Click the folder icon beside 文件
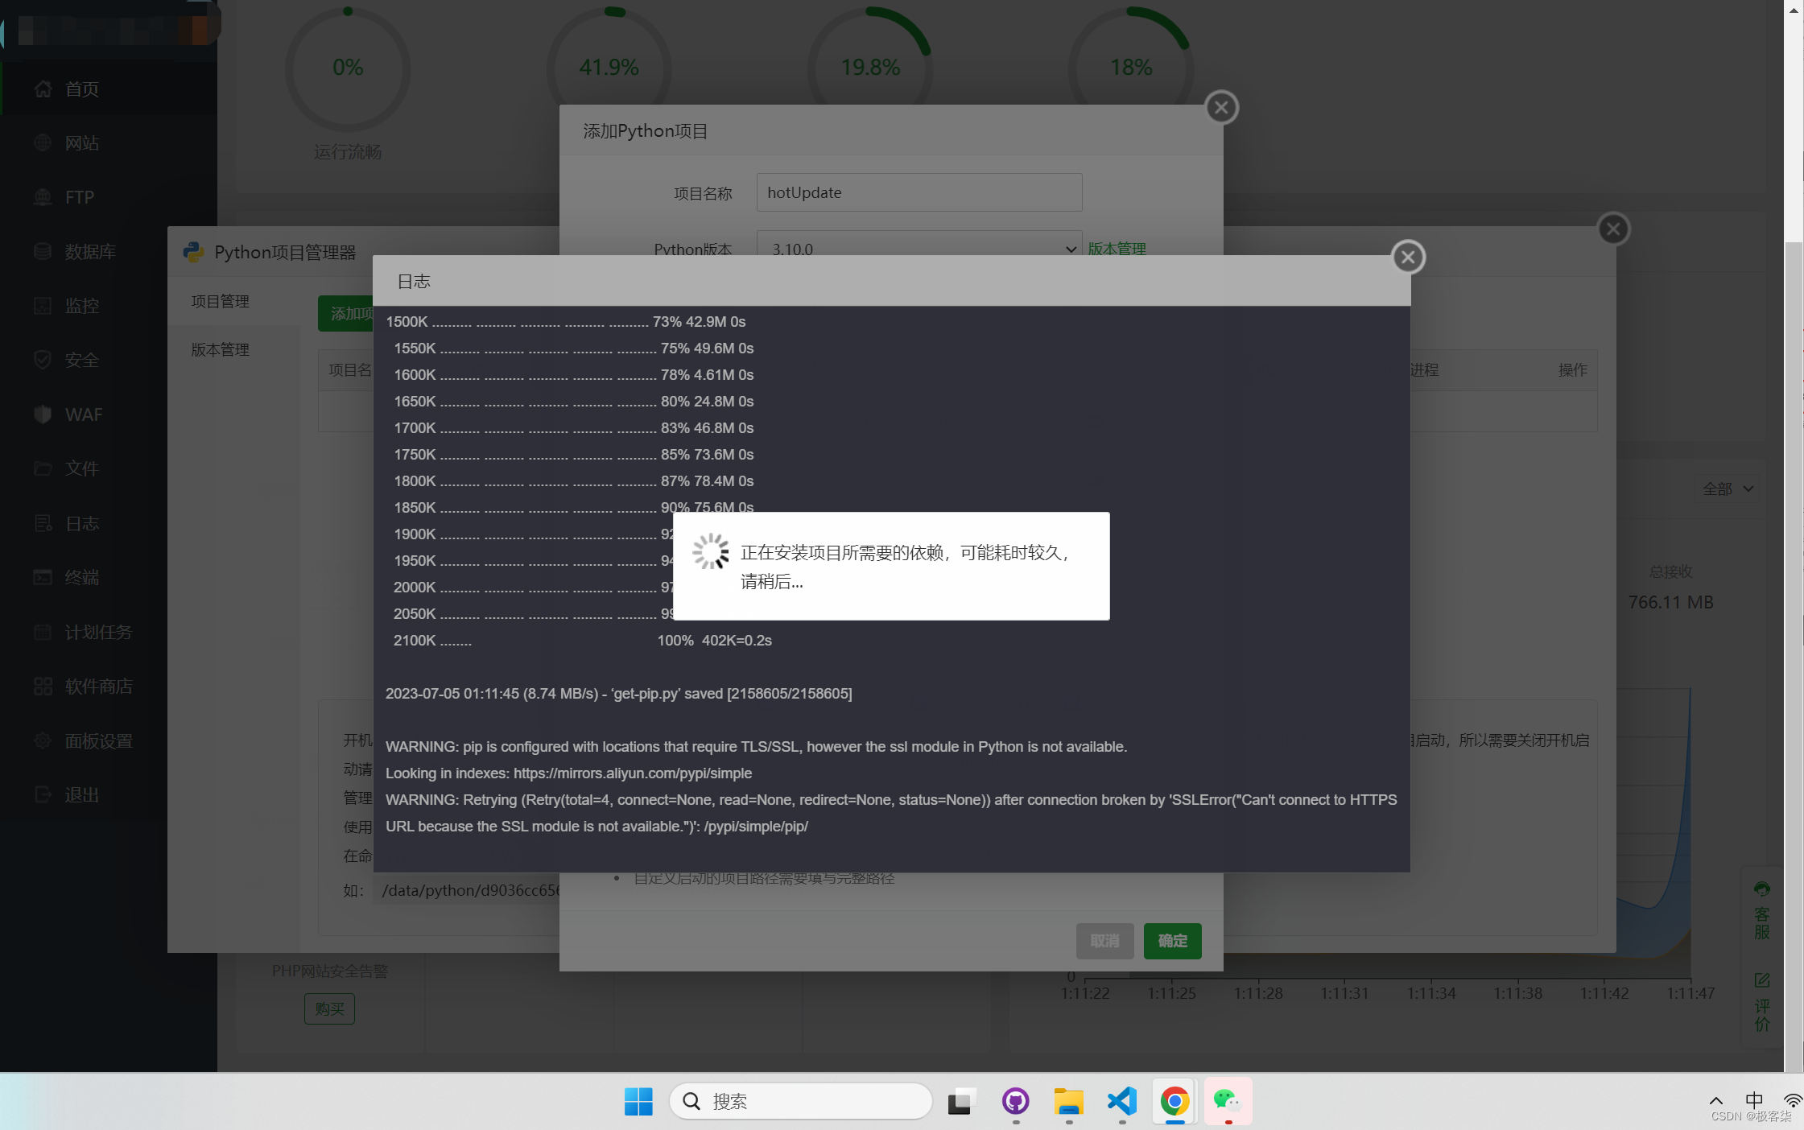 (43, 468)
